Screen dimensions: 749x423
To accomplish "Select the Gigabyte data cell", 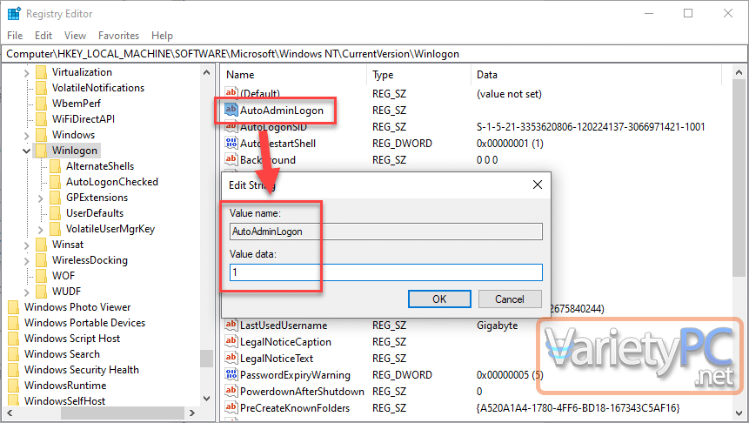I will (498, 326).
